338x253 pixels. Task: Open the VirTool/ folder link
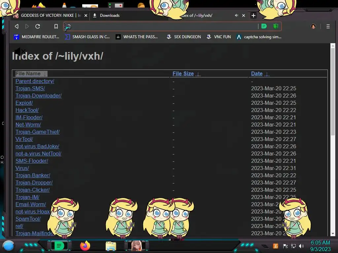coord(24,139)
